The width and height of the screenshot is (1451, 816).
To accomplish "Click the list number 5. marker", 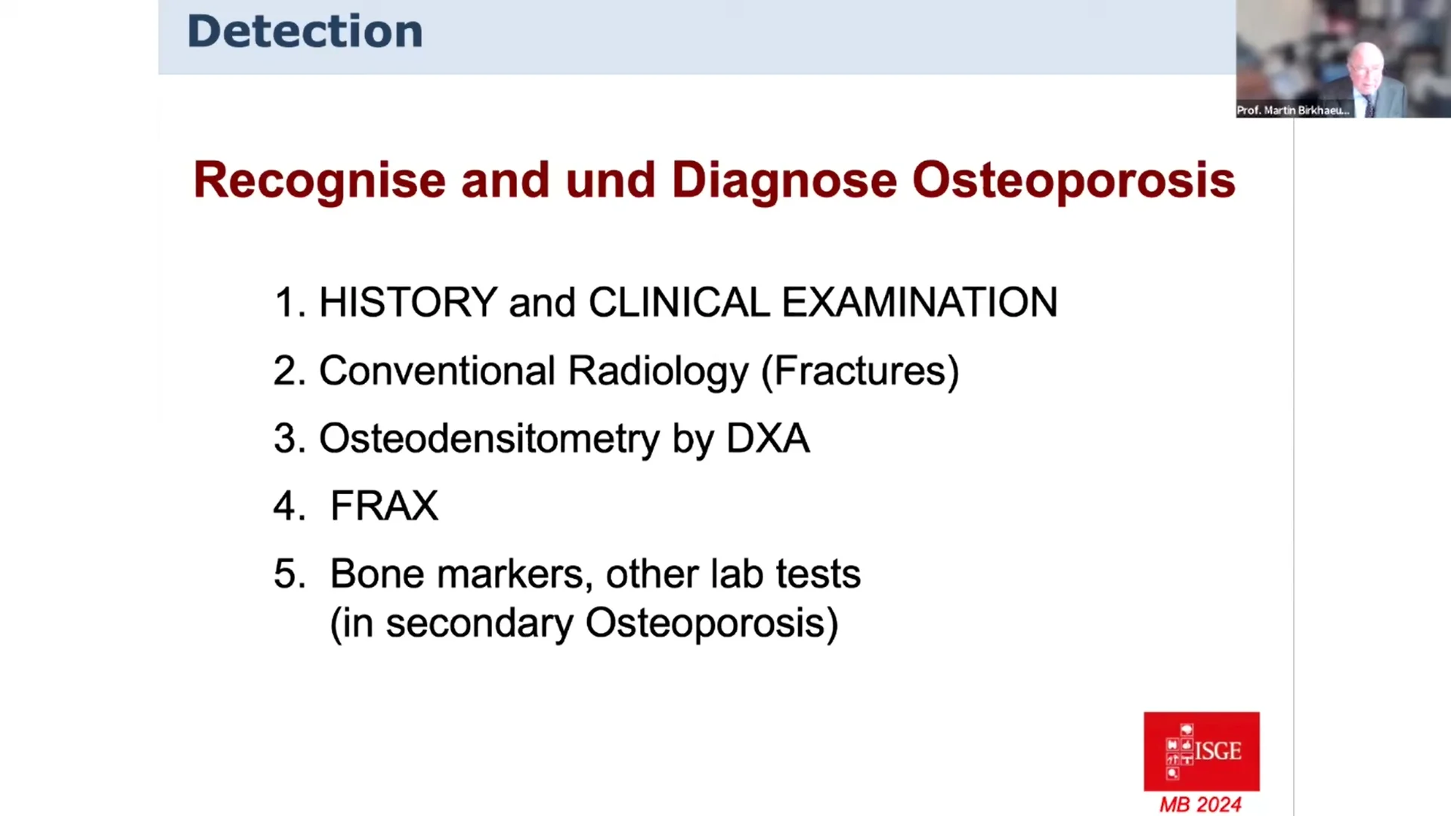I will click(289, 573).
